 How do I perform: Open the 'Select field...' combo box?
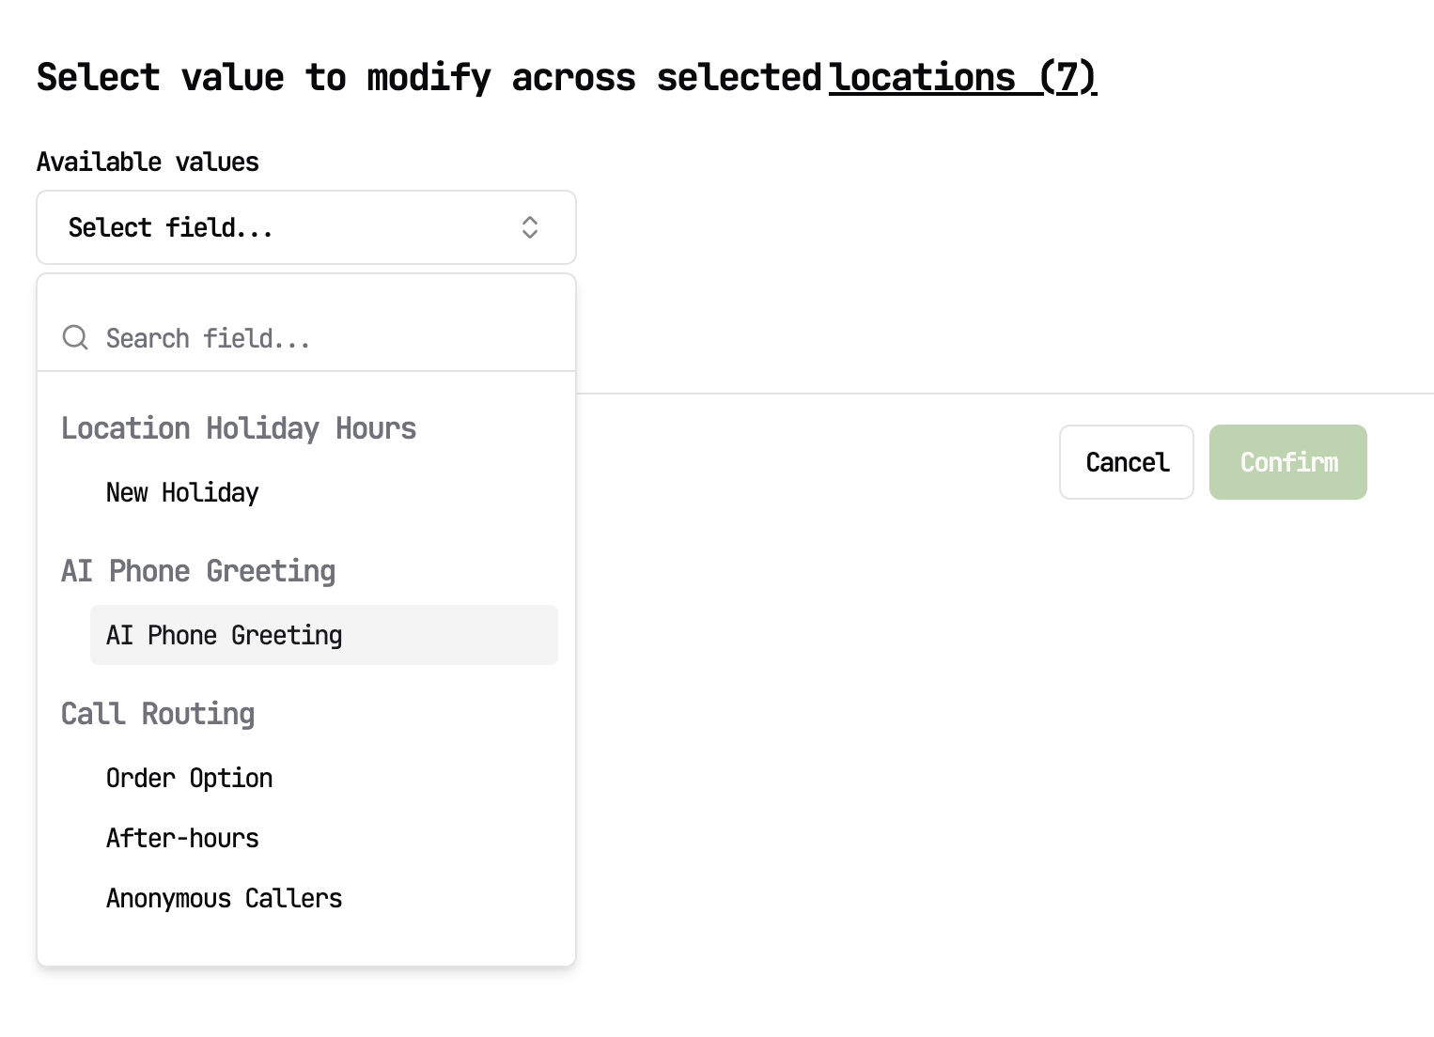click(x=305, y=227)
